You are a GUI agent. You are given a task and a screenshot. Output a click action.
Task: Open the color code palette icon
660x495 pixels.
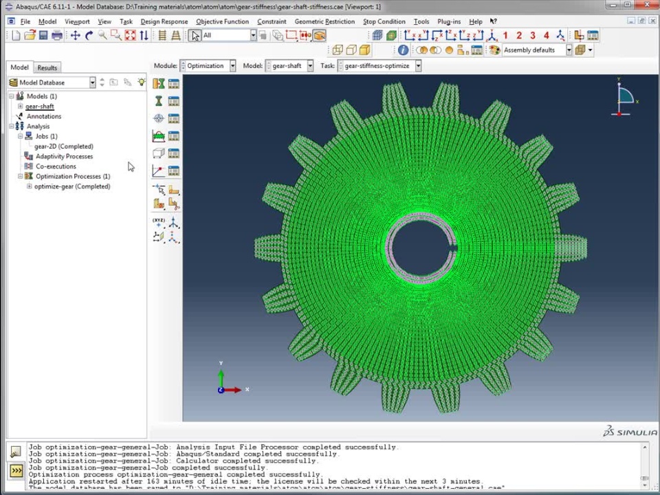click(494, 50)
